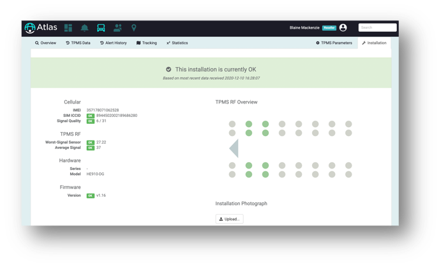
Task: Click the Hardware section heading
Action: point(70,160)
